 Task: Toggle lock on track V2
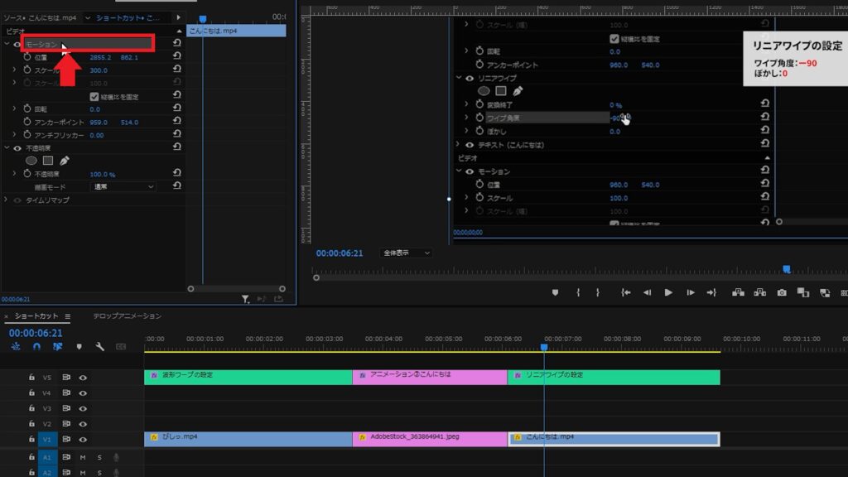(x=32, y=423)
